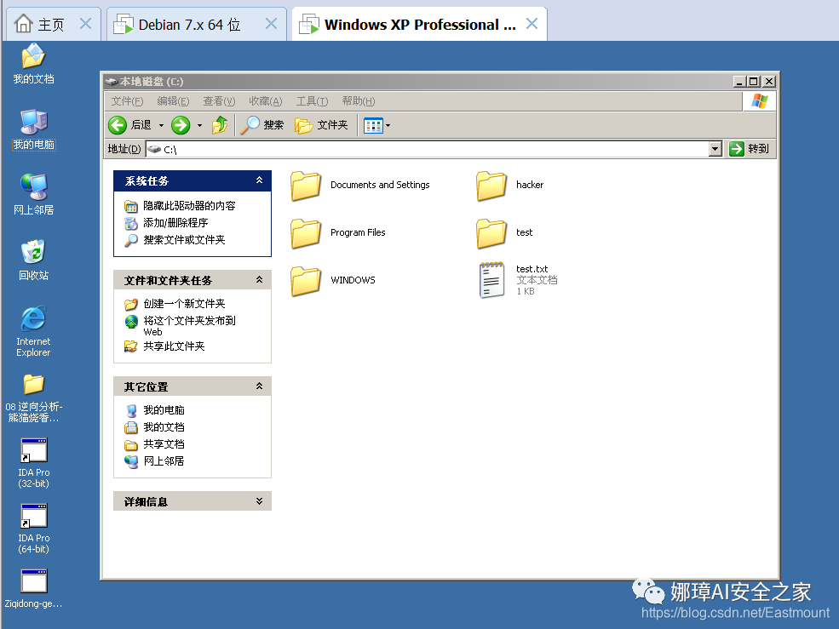This screenshot has width=839, height=629.
Task: Select the 08 逆向分析 desktop folder
Action: pos(33,398)
